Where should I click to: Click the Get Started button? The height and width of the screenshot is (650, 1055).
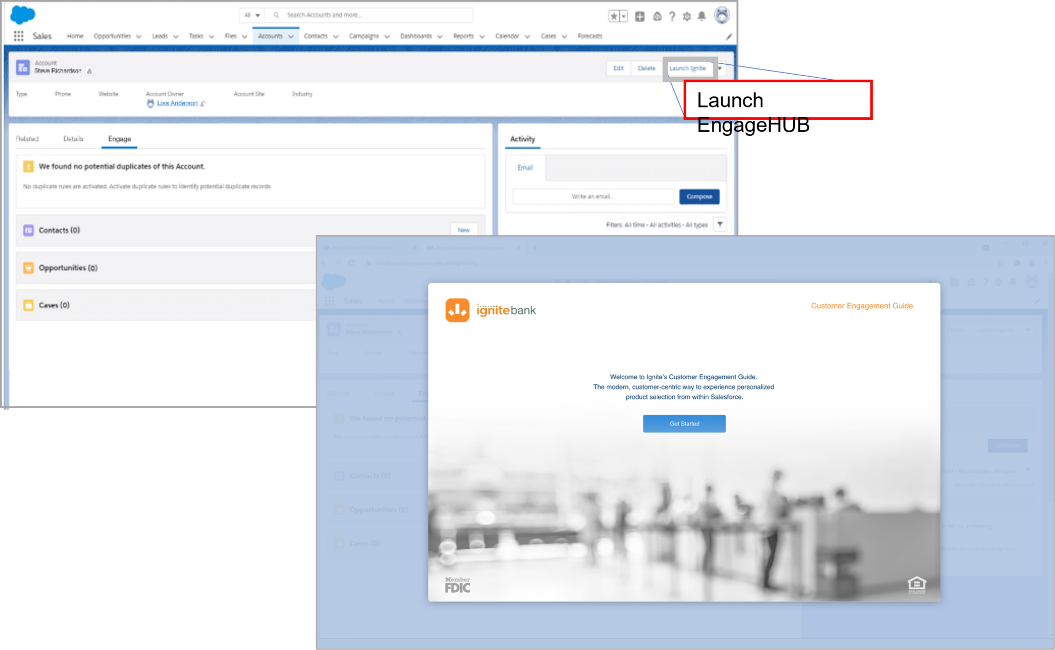[684, 423]
